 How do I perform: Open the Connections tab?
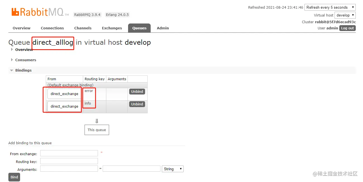click(x=52, y=28)
